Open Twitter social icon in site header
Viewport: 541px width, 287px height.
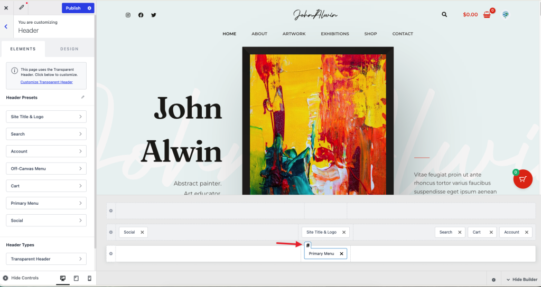click(x=154, y=15)
